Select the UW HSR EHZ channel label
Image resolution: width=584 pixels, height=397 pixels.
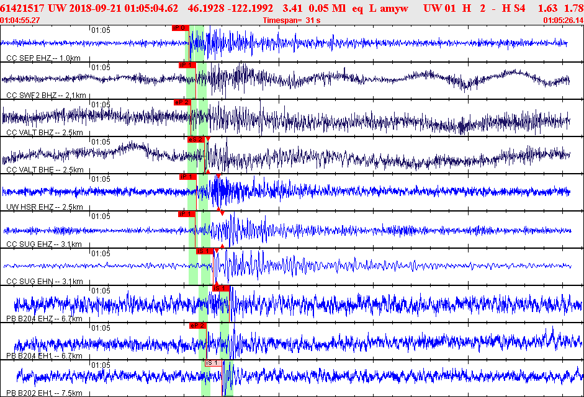coord(44,207)
